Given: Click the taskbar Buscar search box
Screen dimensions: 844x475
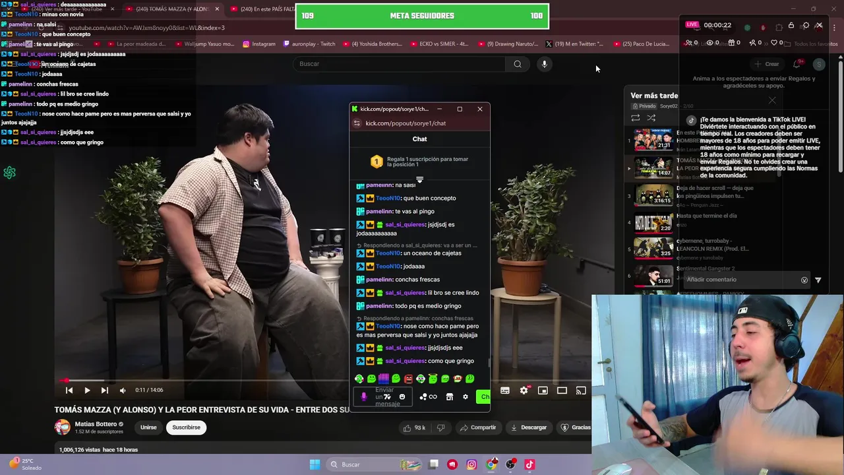Looking at the screenshot, I should 374,464.
